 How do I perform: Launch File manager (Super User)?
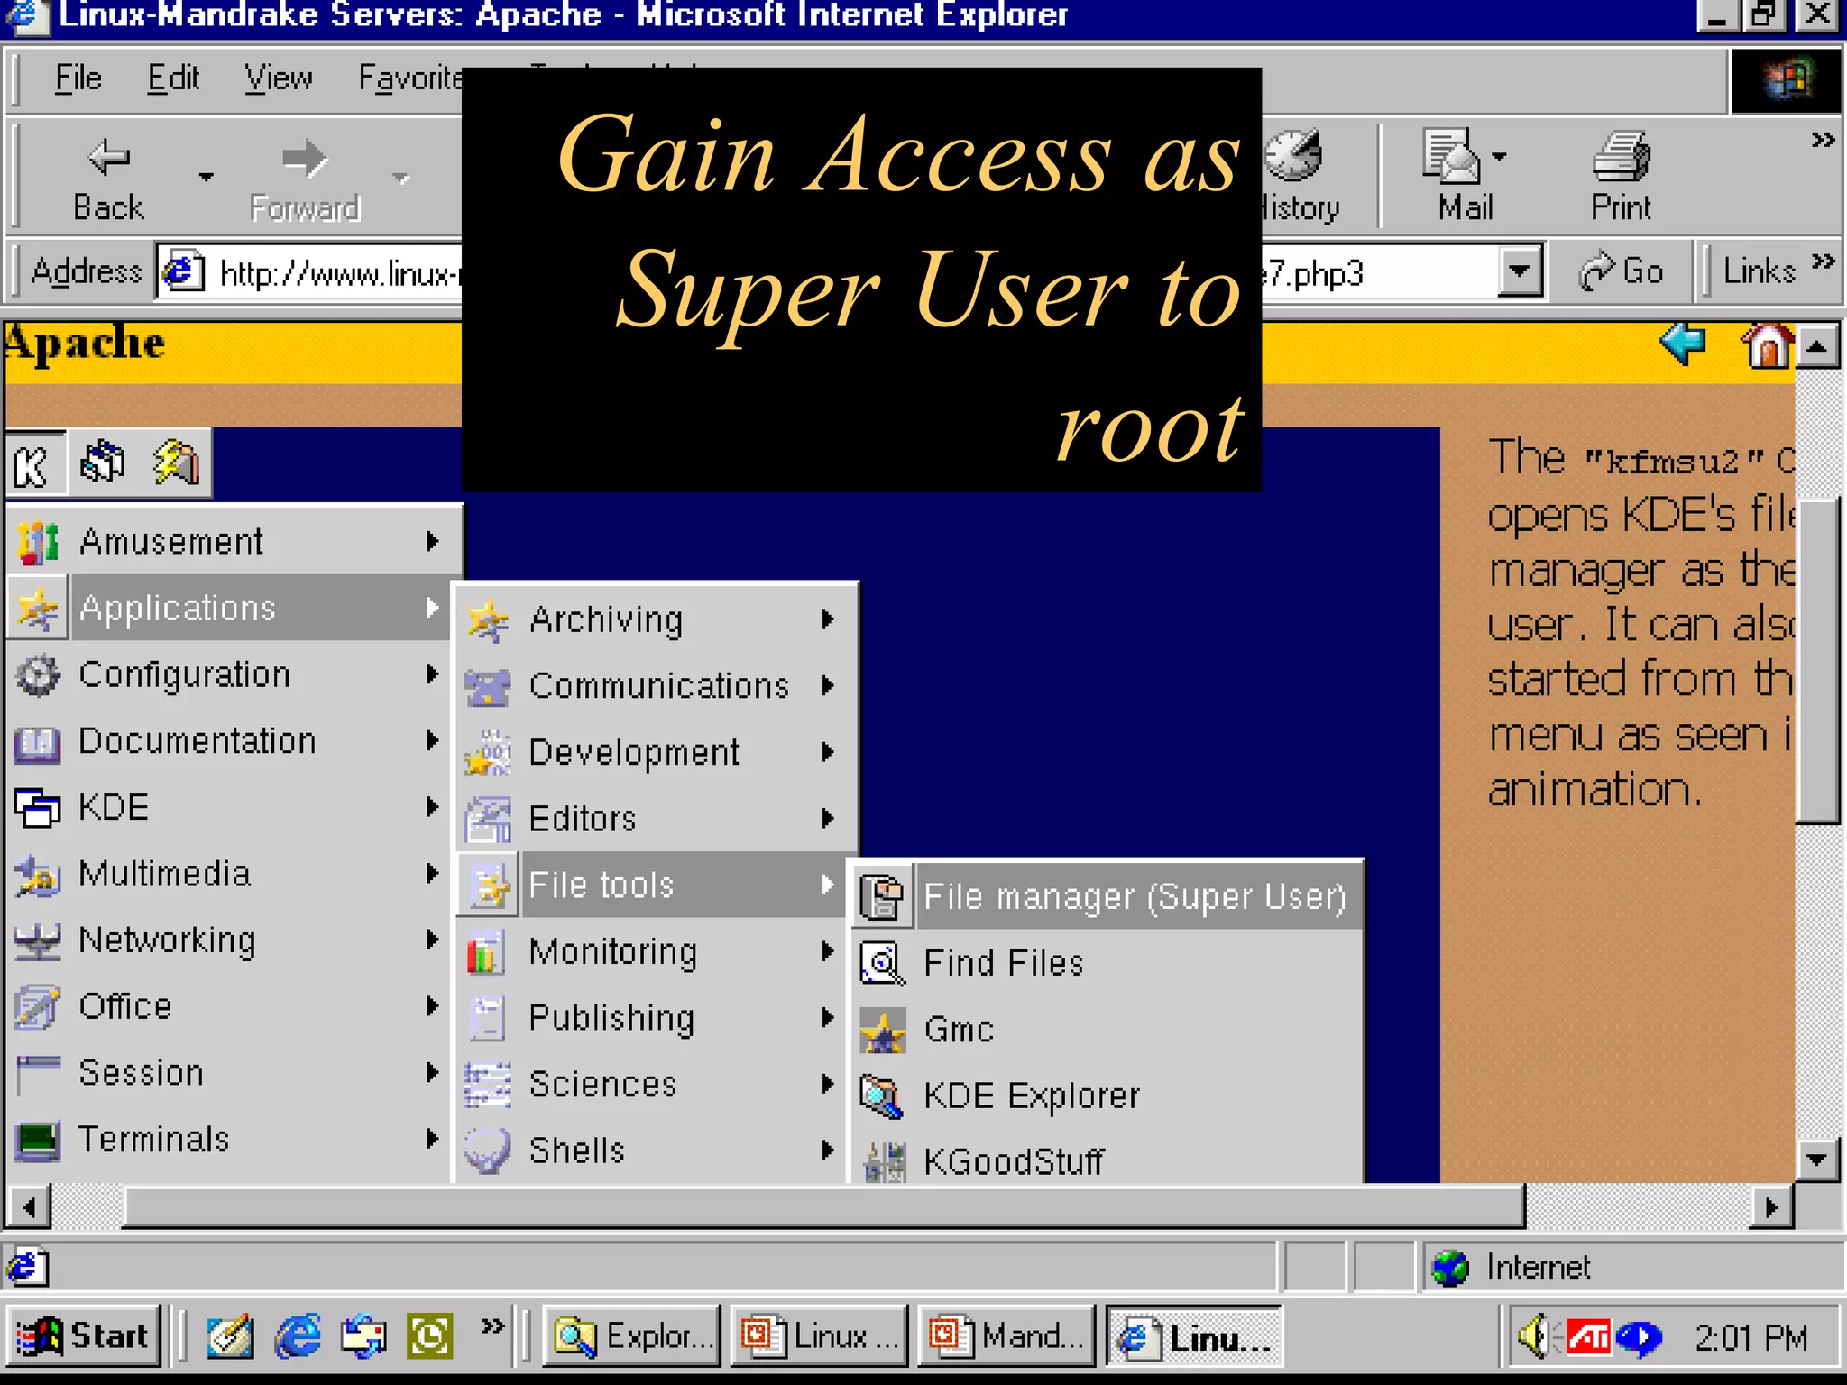[1107, 896]
